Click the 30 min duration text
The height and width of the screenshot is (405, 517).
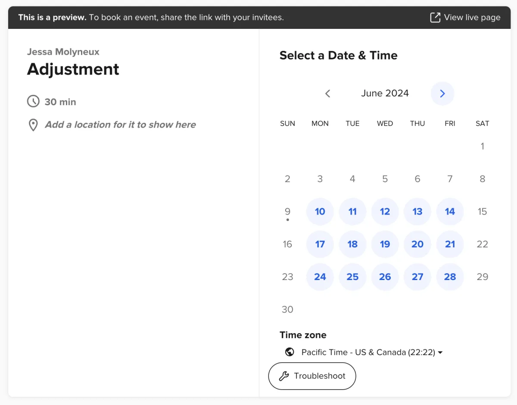click(60, 102)
